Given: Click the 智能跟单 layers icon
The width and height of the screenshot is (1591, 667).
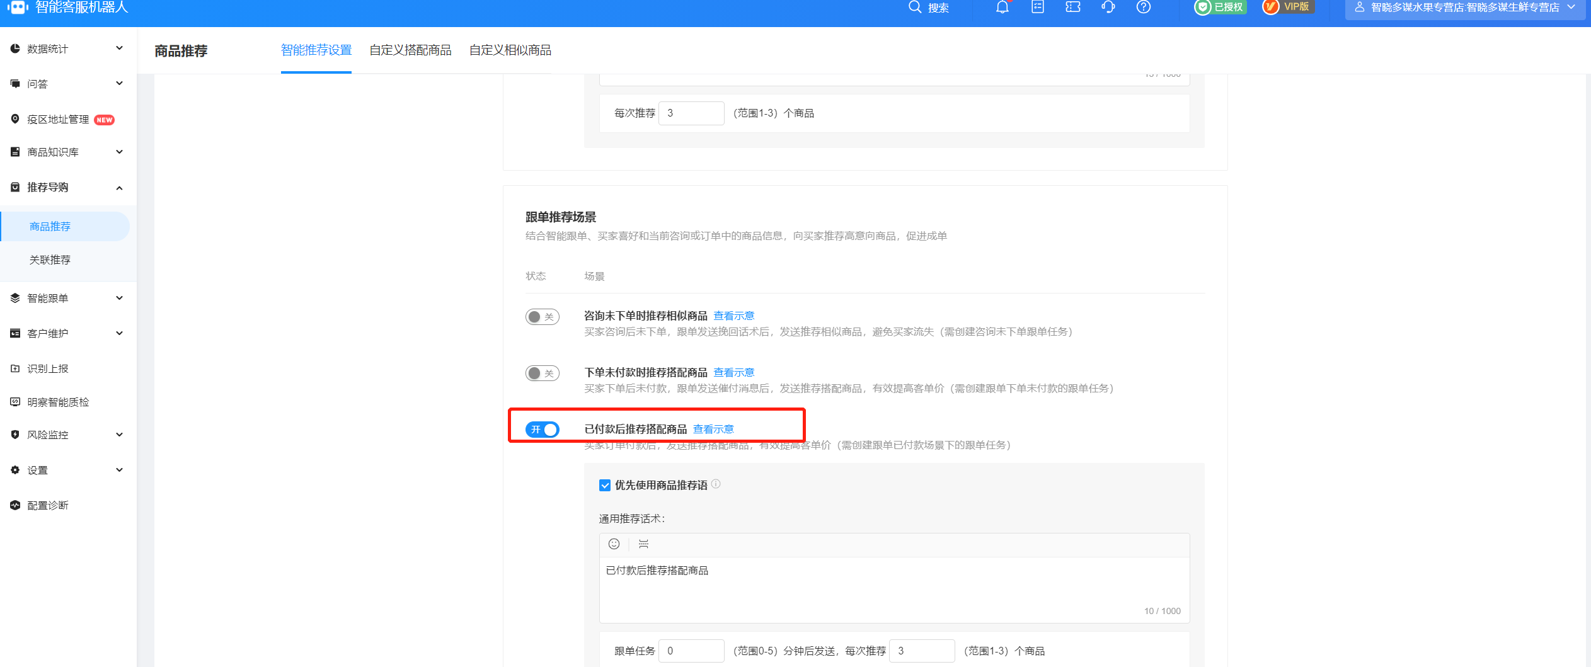Looking at the screenshot, I should 15,298.
